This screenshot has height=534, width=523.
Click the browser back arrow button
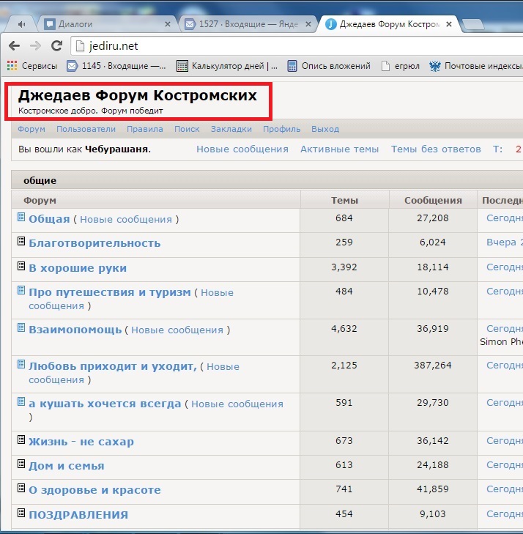(x=15, y=46)
